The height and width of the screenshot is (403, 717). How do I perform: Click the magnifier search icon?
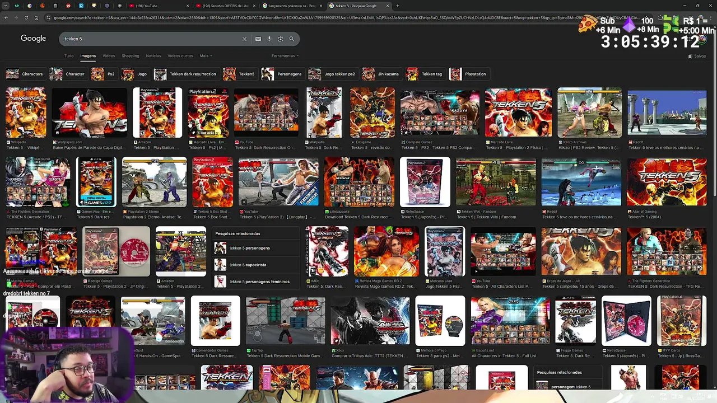point(291,39)
